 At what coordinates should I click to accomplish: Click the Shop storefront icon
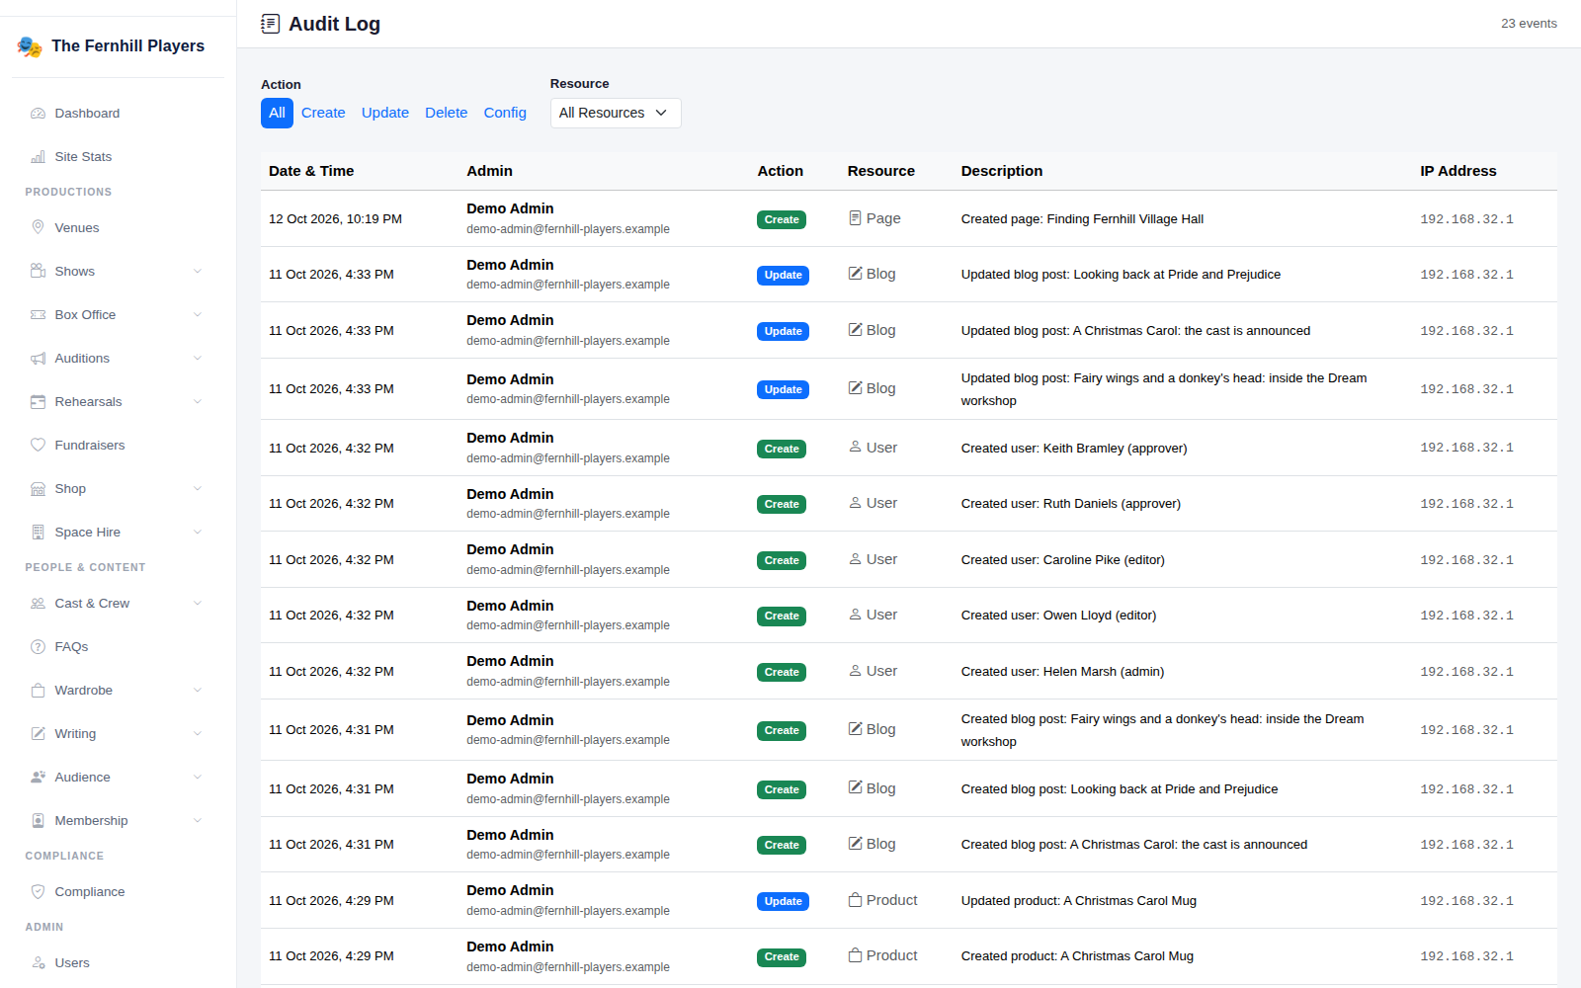(38, 489)
